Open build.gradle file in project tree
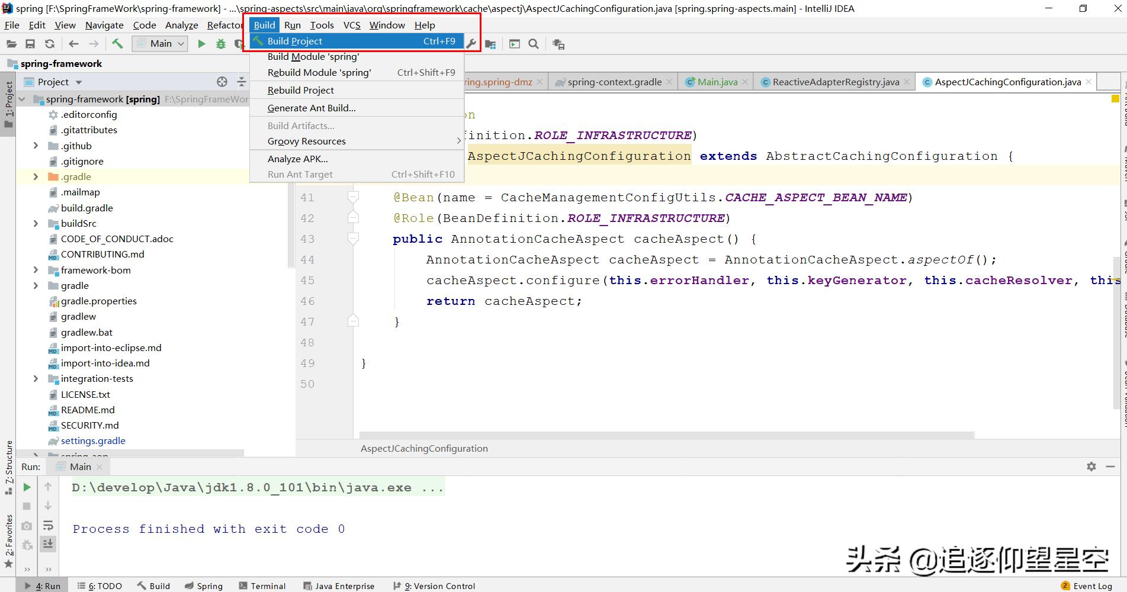The image size is (1127, 592). tap(86, 208)
